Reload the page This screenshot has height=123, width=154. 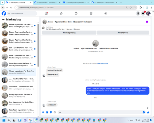(11, 7)
